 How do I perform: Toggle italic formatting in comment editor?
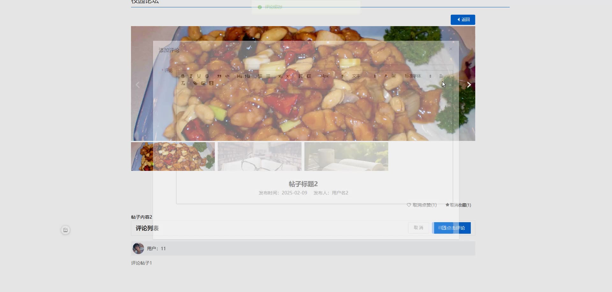click(x=191, y=76)
